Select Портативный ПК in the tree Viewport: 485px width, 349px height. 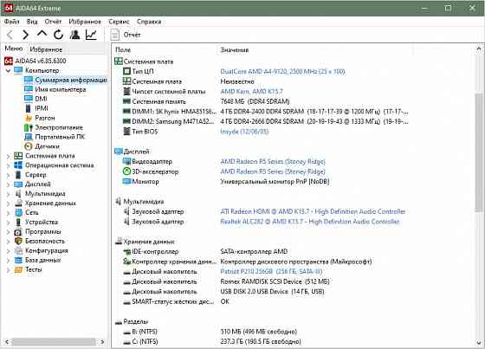coord(60,137)
